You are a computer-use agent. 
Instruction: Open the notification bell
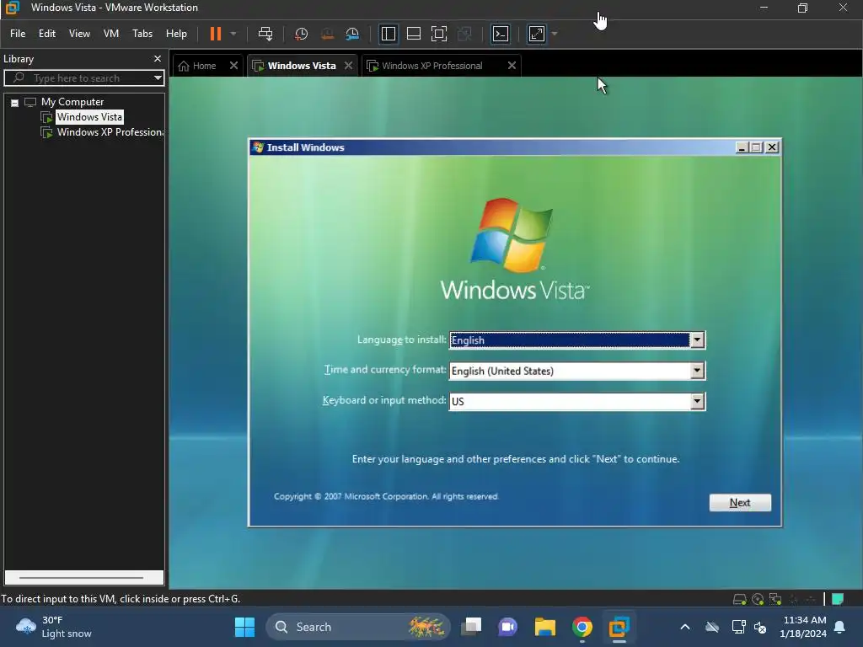pos(840,627)
